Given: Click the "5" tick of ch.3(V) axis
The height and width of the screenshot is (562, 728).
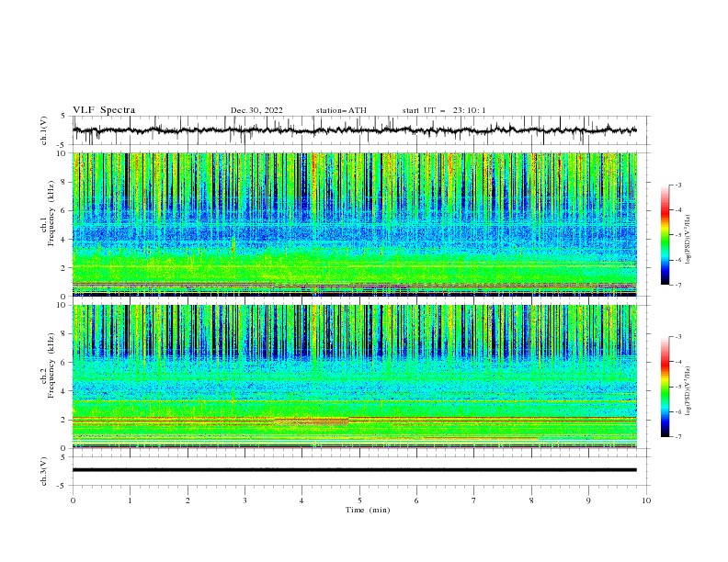Looking at the screenshot, I should 64,456.
